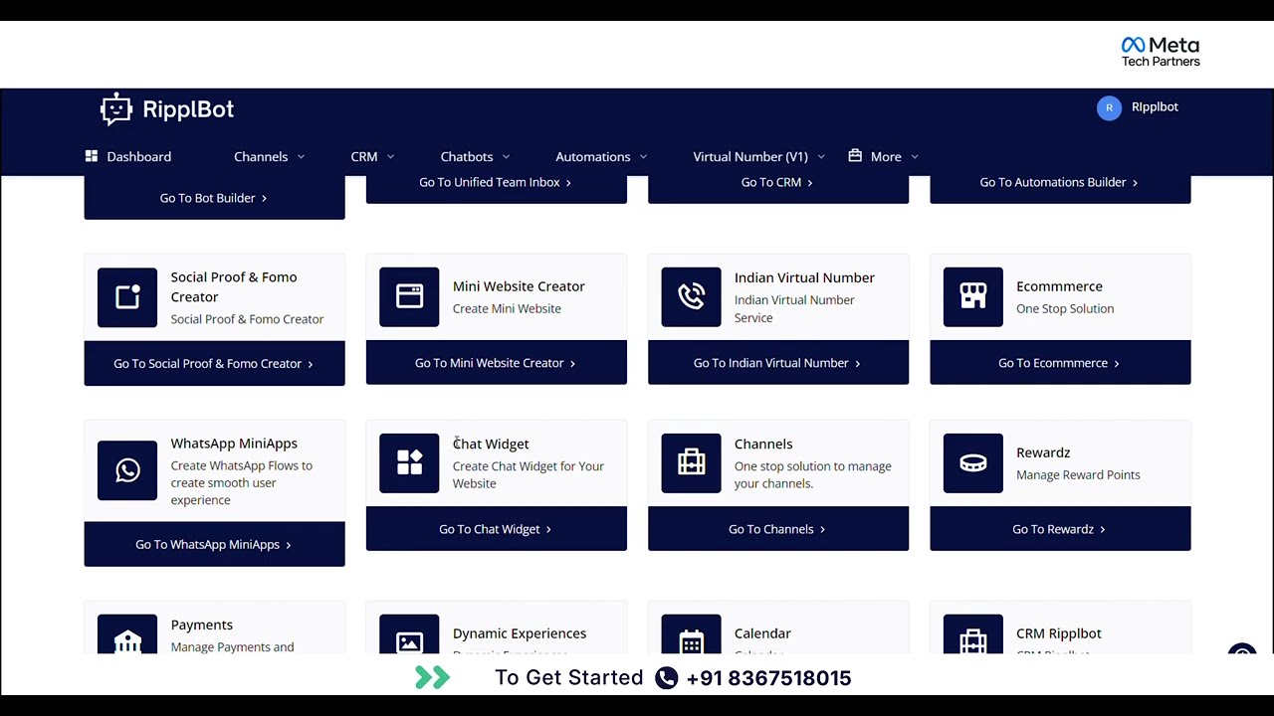
Task: Click the Dynamic Experiences card title
Action: click(520, 633)
